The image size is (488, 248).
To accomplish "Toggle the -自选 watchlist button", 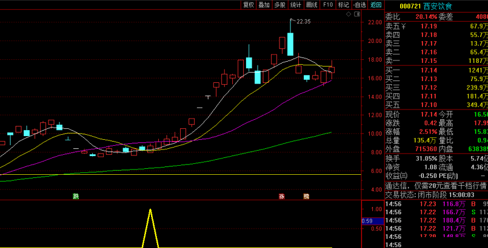I will [359, 5].
